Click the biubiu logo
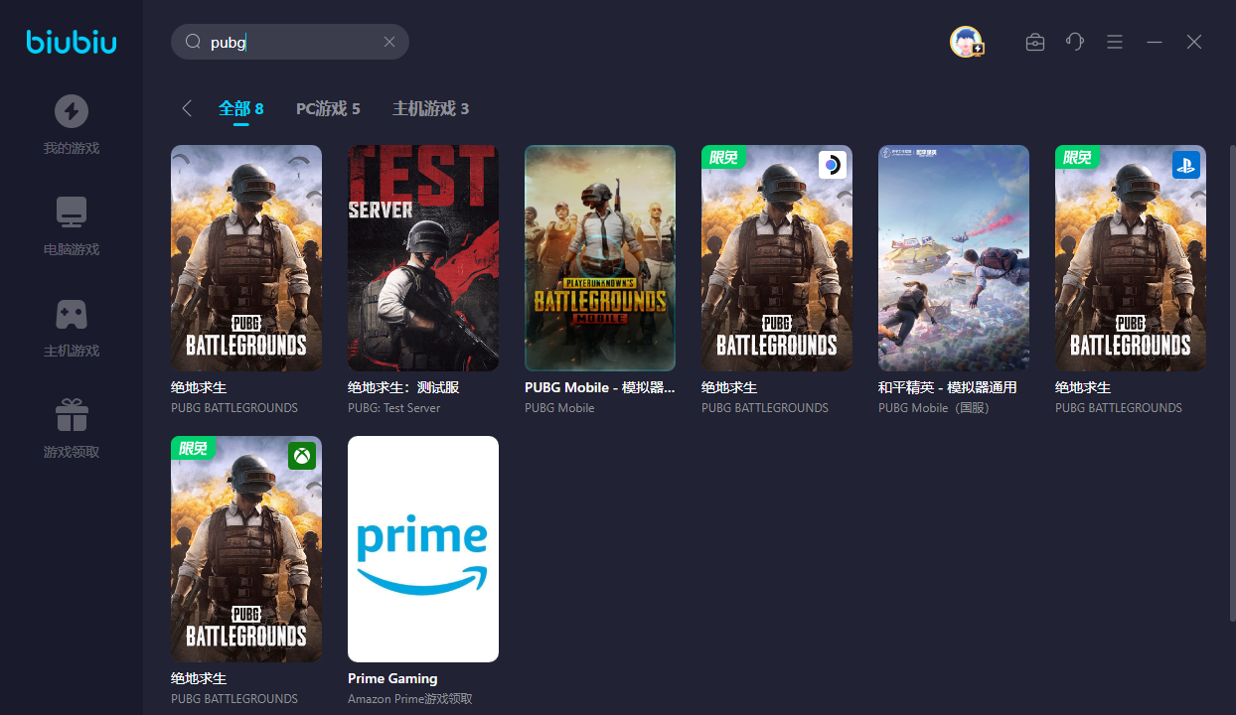 click(72, 42)
